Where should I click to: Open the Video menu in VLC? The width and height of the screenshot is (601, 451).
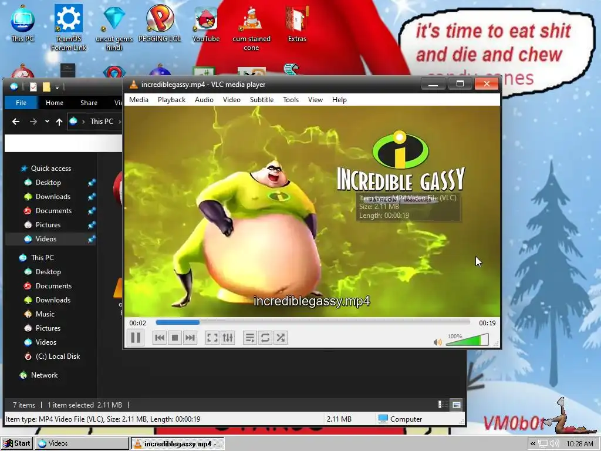pos(232,100)
